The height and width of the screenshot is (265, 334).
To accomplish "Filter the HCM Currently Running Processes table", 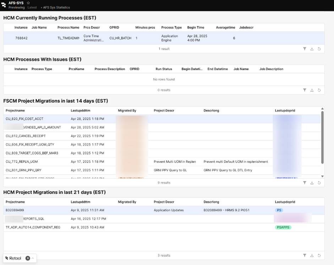I will (x=305, y=49).
